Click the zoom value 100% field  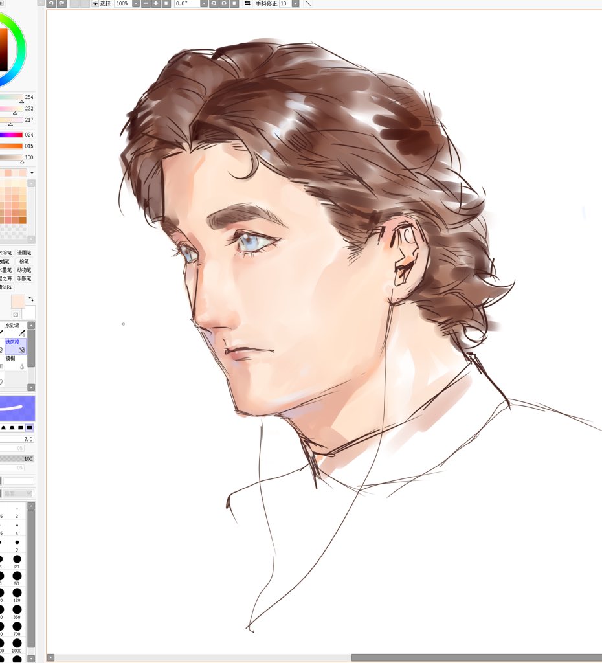click(x=123, y=3)
